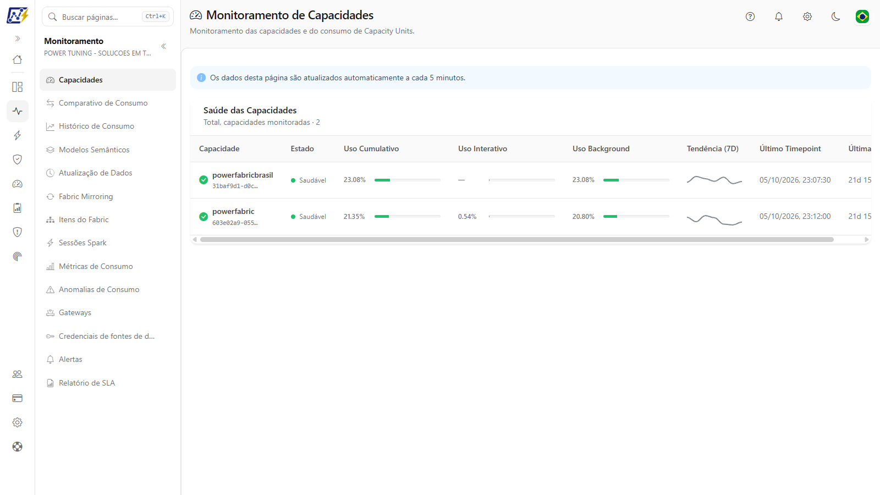The height and width of the screenshot is (495, 880).
Task: Sort by Uso Interativo column header
Action: 483,148
